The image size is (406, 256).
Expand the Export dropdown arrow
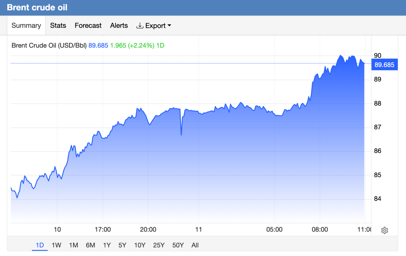169,25
